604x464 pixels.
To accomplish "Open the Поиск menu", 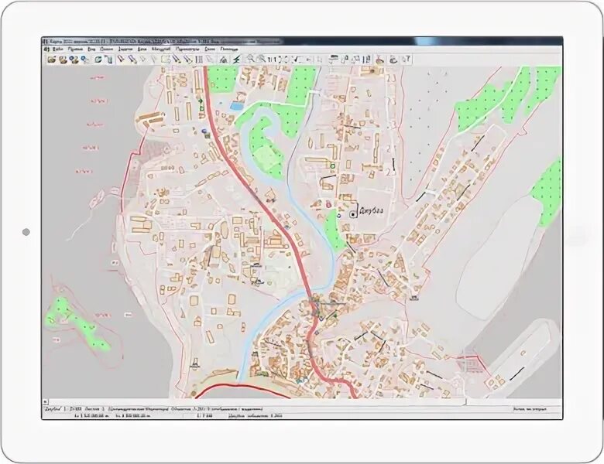I will click(107, 49).
